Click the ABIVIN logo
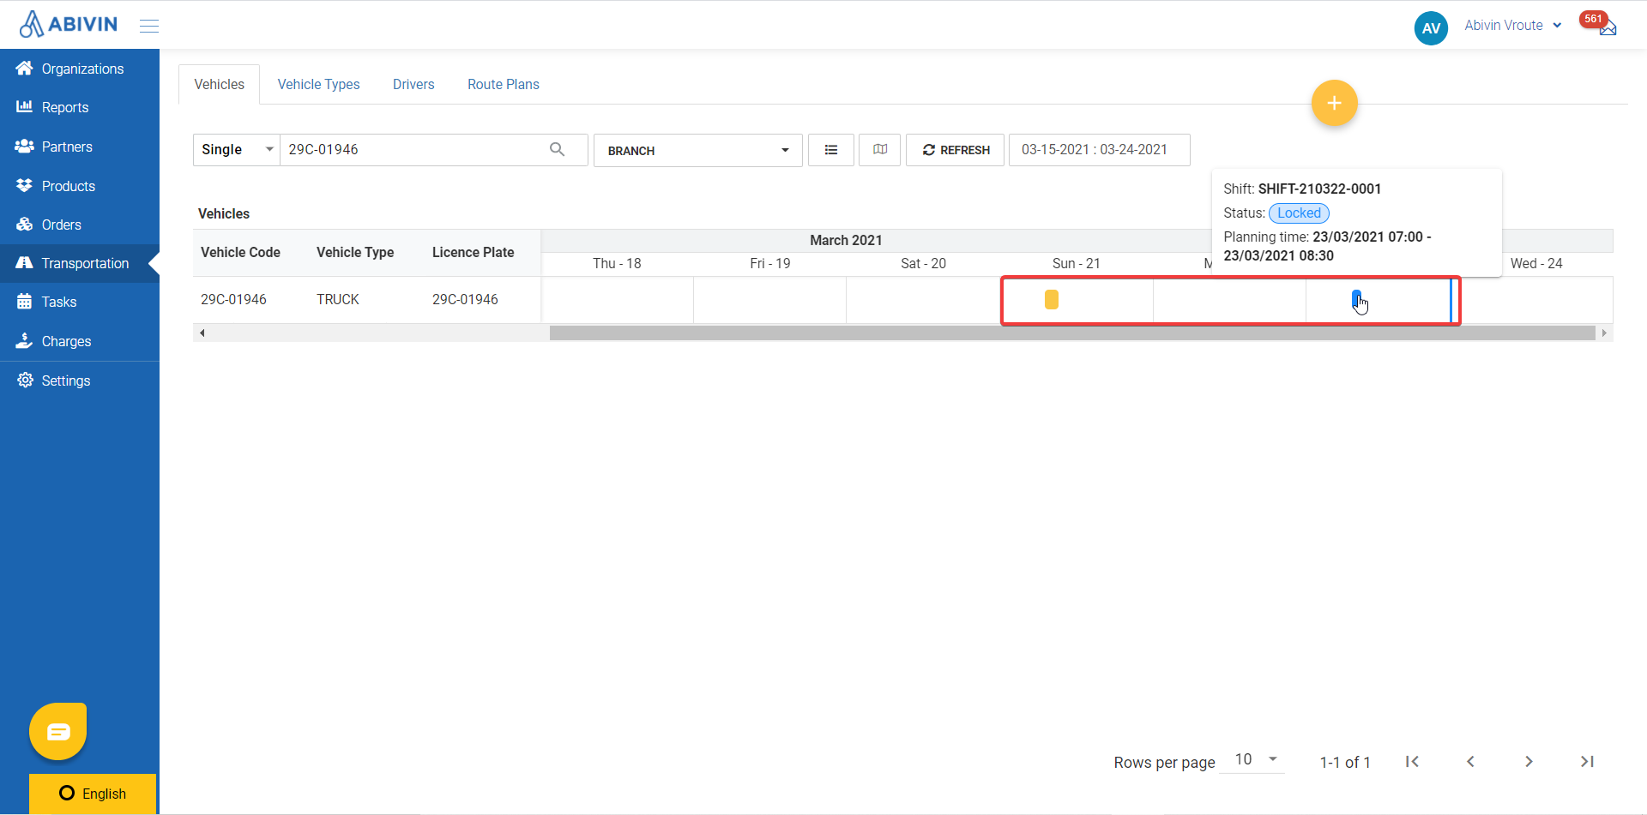The height and width of the screenshot is (815, 1647). tap(68, 24)
